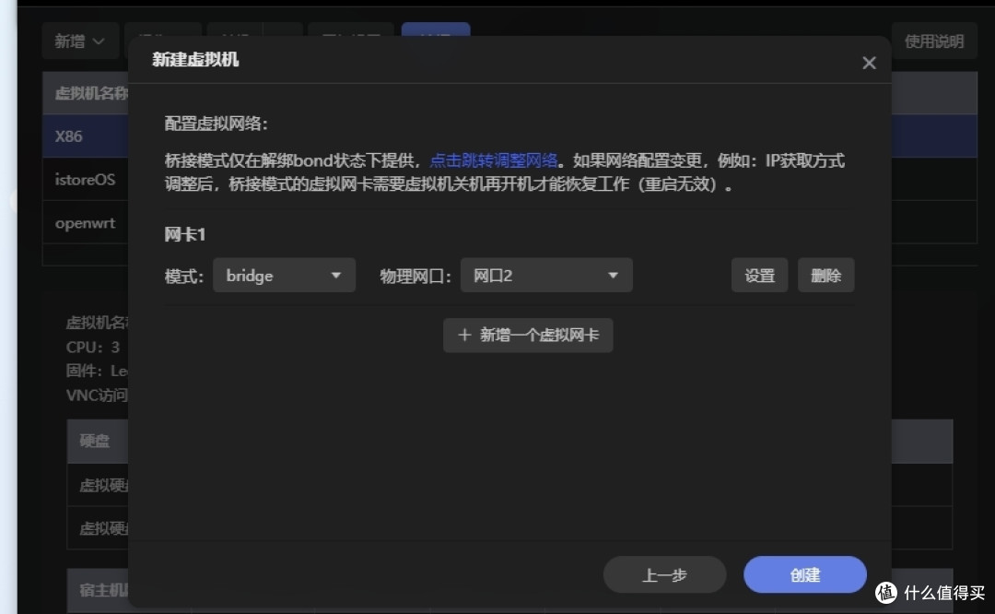Follow the 点击跳转调整网络 link
Viewport: 995px width, 614px height.
(494, 160)
